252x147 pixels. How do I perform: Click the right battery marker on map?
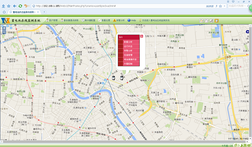(x=121, y=77)
